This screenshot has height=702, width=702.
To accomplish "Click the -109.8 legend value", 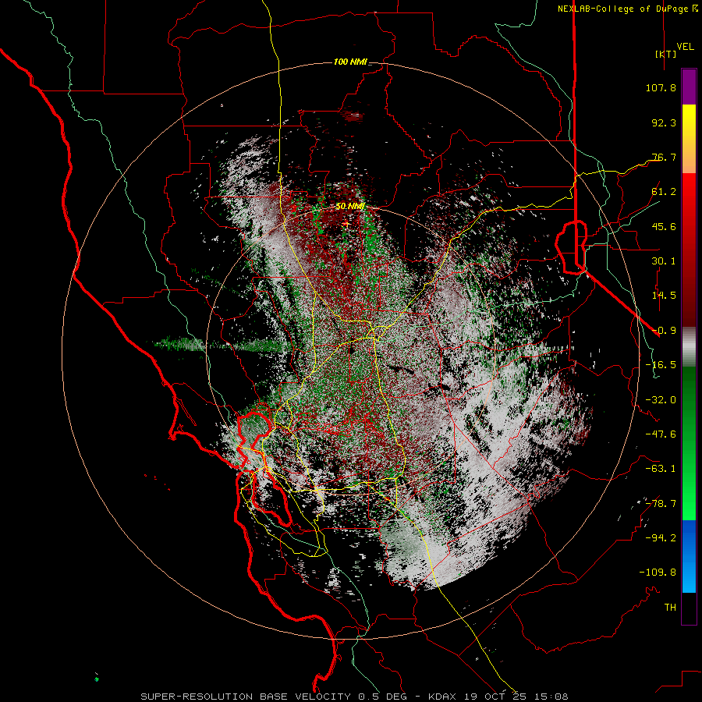I will click(x=658, y=573).
